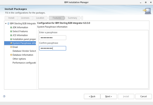The width and height of the screenshot is (153, 105).
Task: Click the green check icon beside JCE Information
Action: pos(11,35)
